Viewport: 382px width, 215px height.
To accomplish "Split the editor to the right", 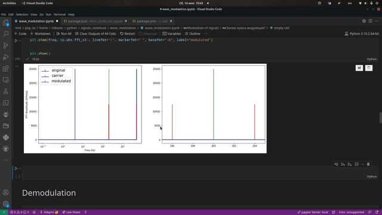I will (370, 21).
